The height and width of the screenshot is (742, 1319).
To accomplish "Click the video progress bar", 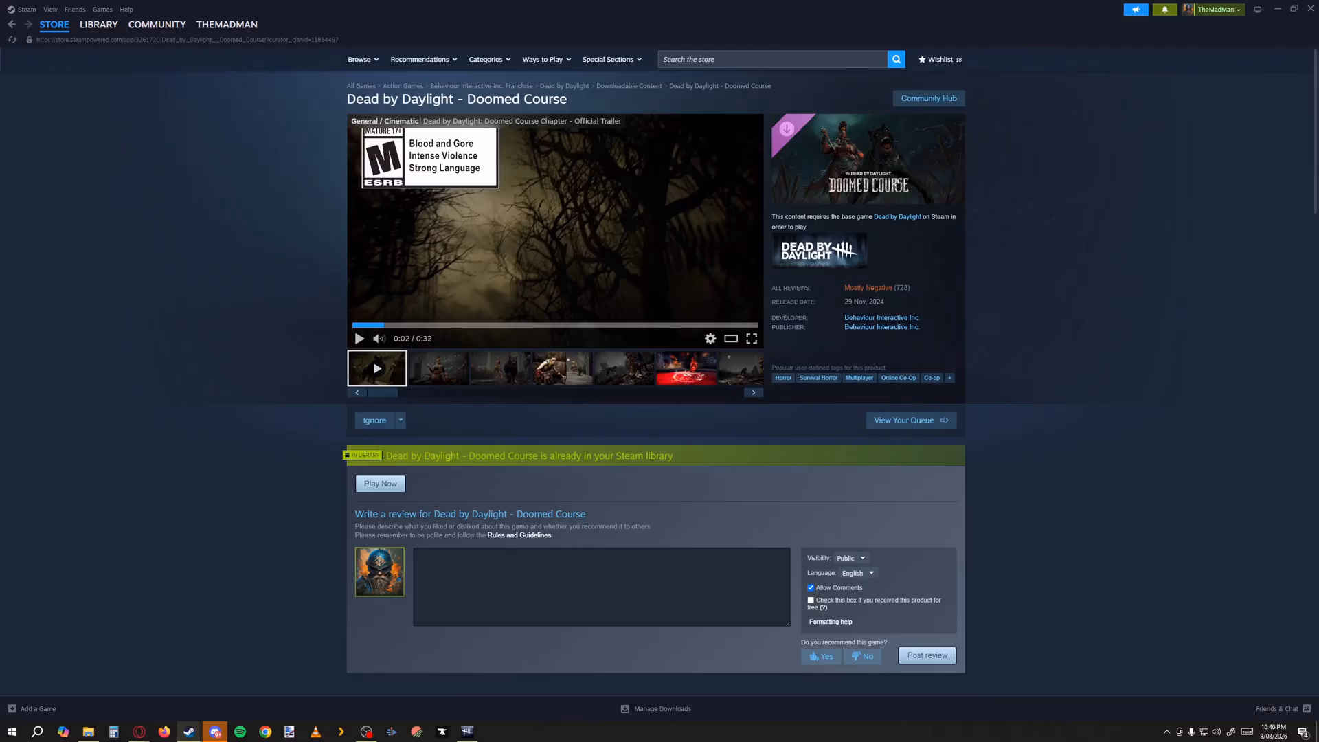I will (x=555, y=325).
